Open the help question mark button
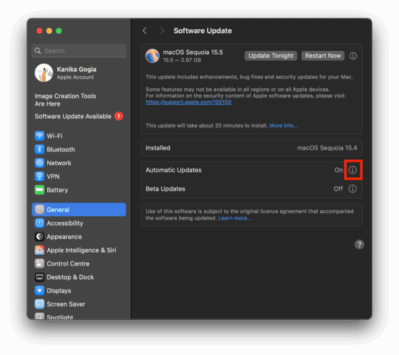This screenshot has width=399, height=355. [359, 244]
